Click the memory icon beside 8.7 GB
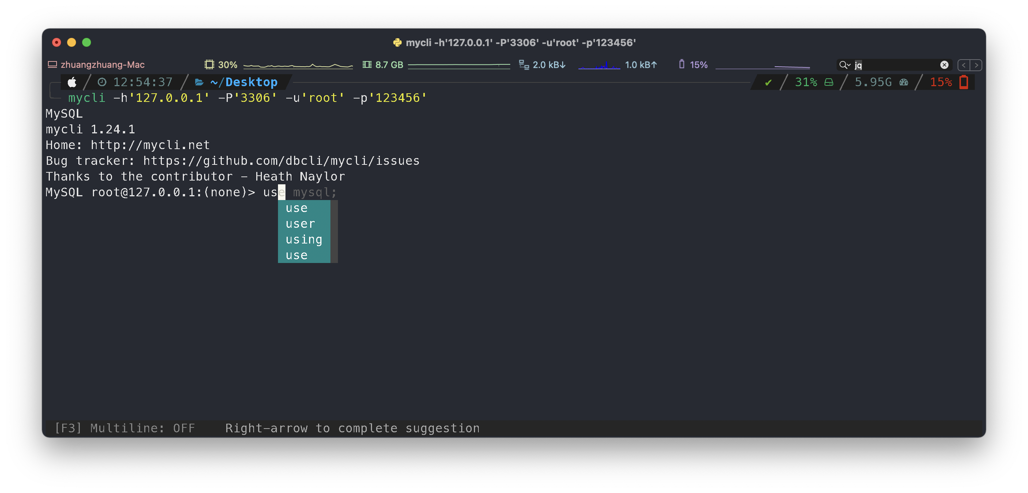Image resolution: width=1028 pixels, height=493 pixels. [x=367, y=64]
